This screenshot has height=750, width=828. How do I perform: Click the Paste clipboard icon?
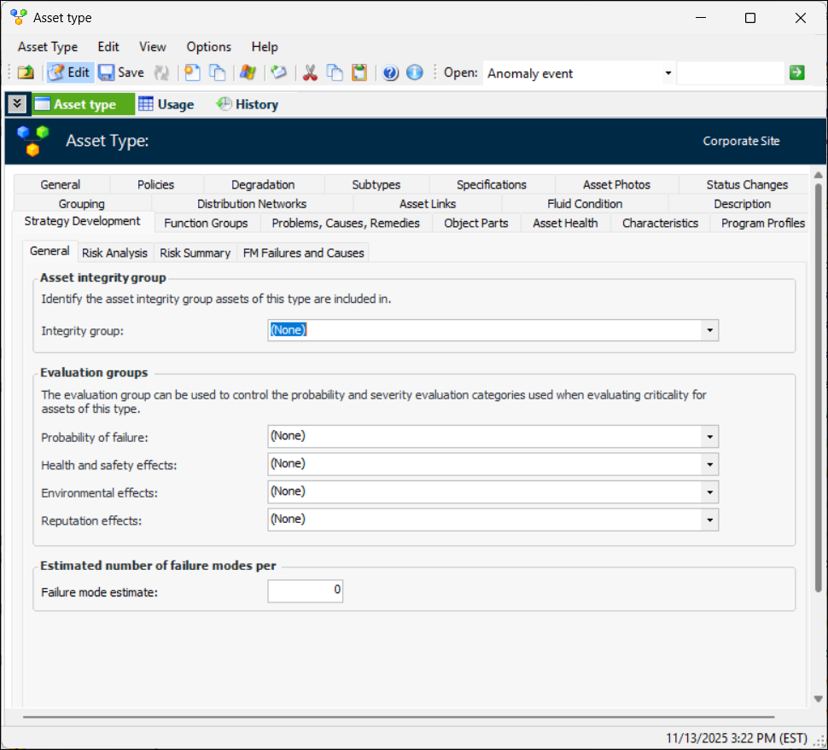click(359, 73)
